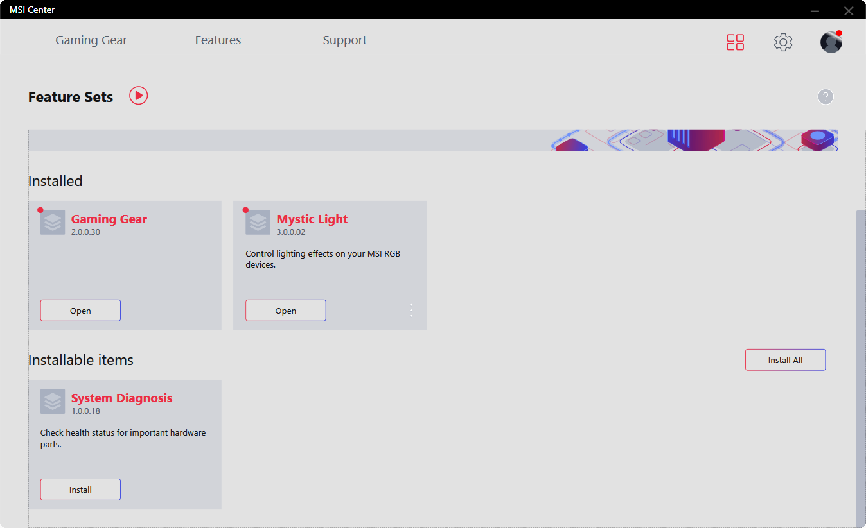Play the Feature Sets intro video
This screenshot has width=866, height=528.
[138, 96]
